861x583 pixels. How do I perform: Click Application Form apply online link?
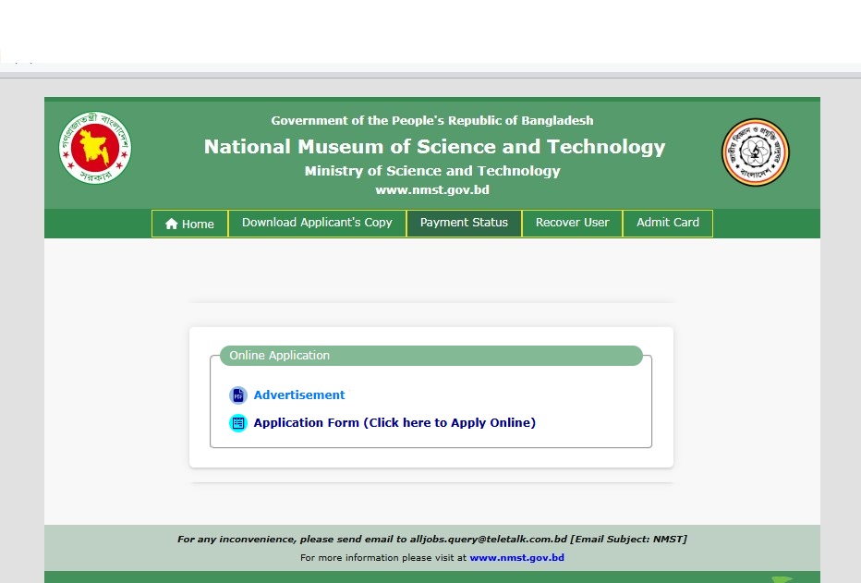point(394,423)
